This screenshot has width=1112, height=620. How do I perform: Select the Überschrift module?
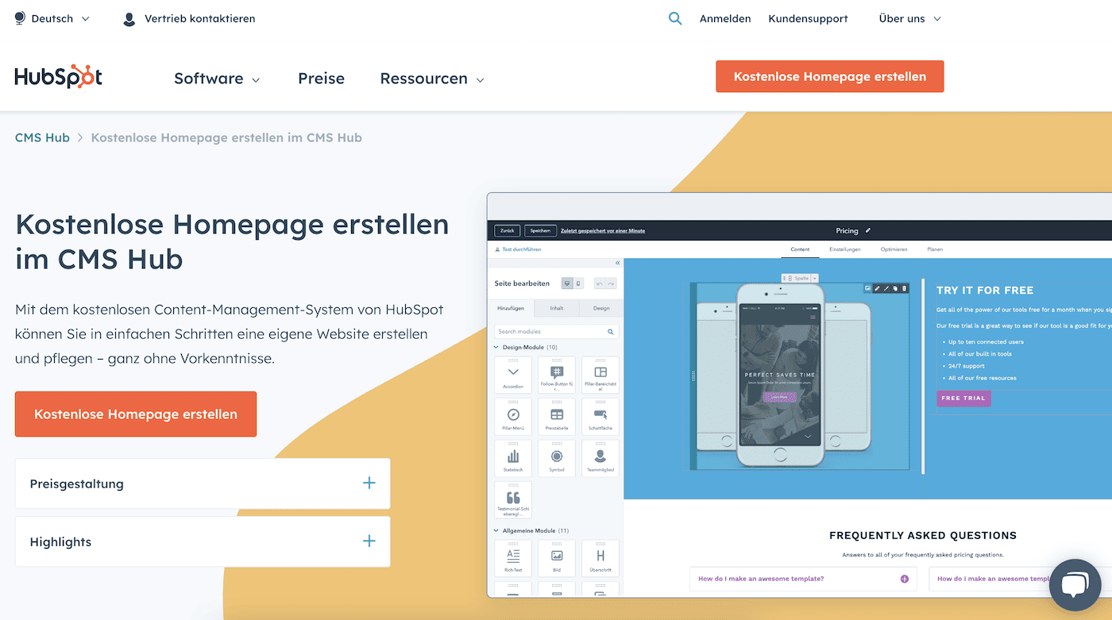tap(600, 558)
